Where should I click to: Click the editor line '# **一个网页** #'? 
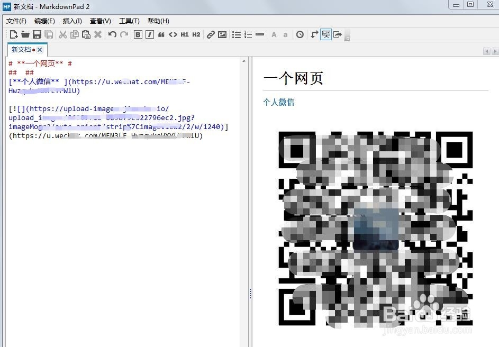pyautogui.click(x=40, y=63)
